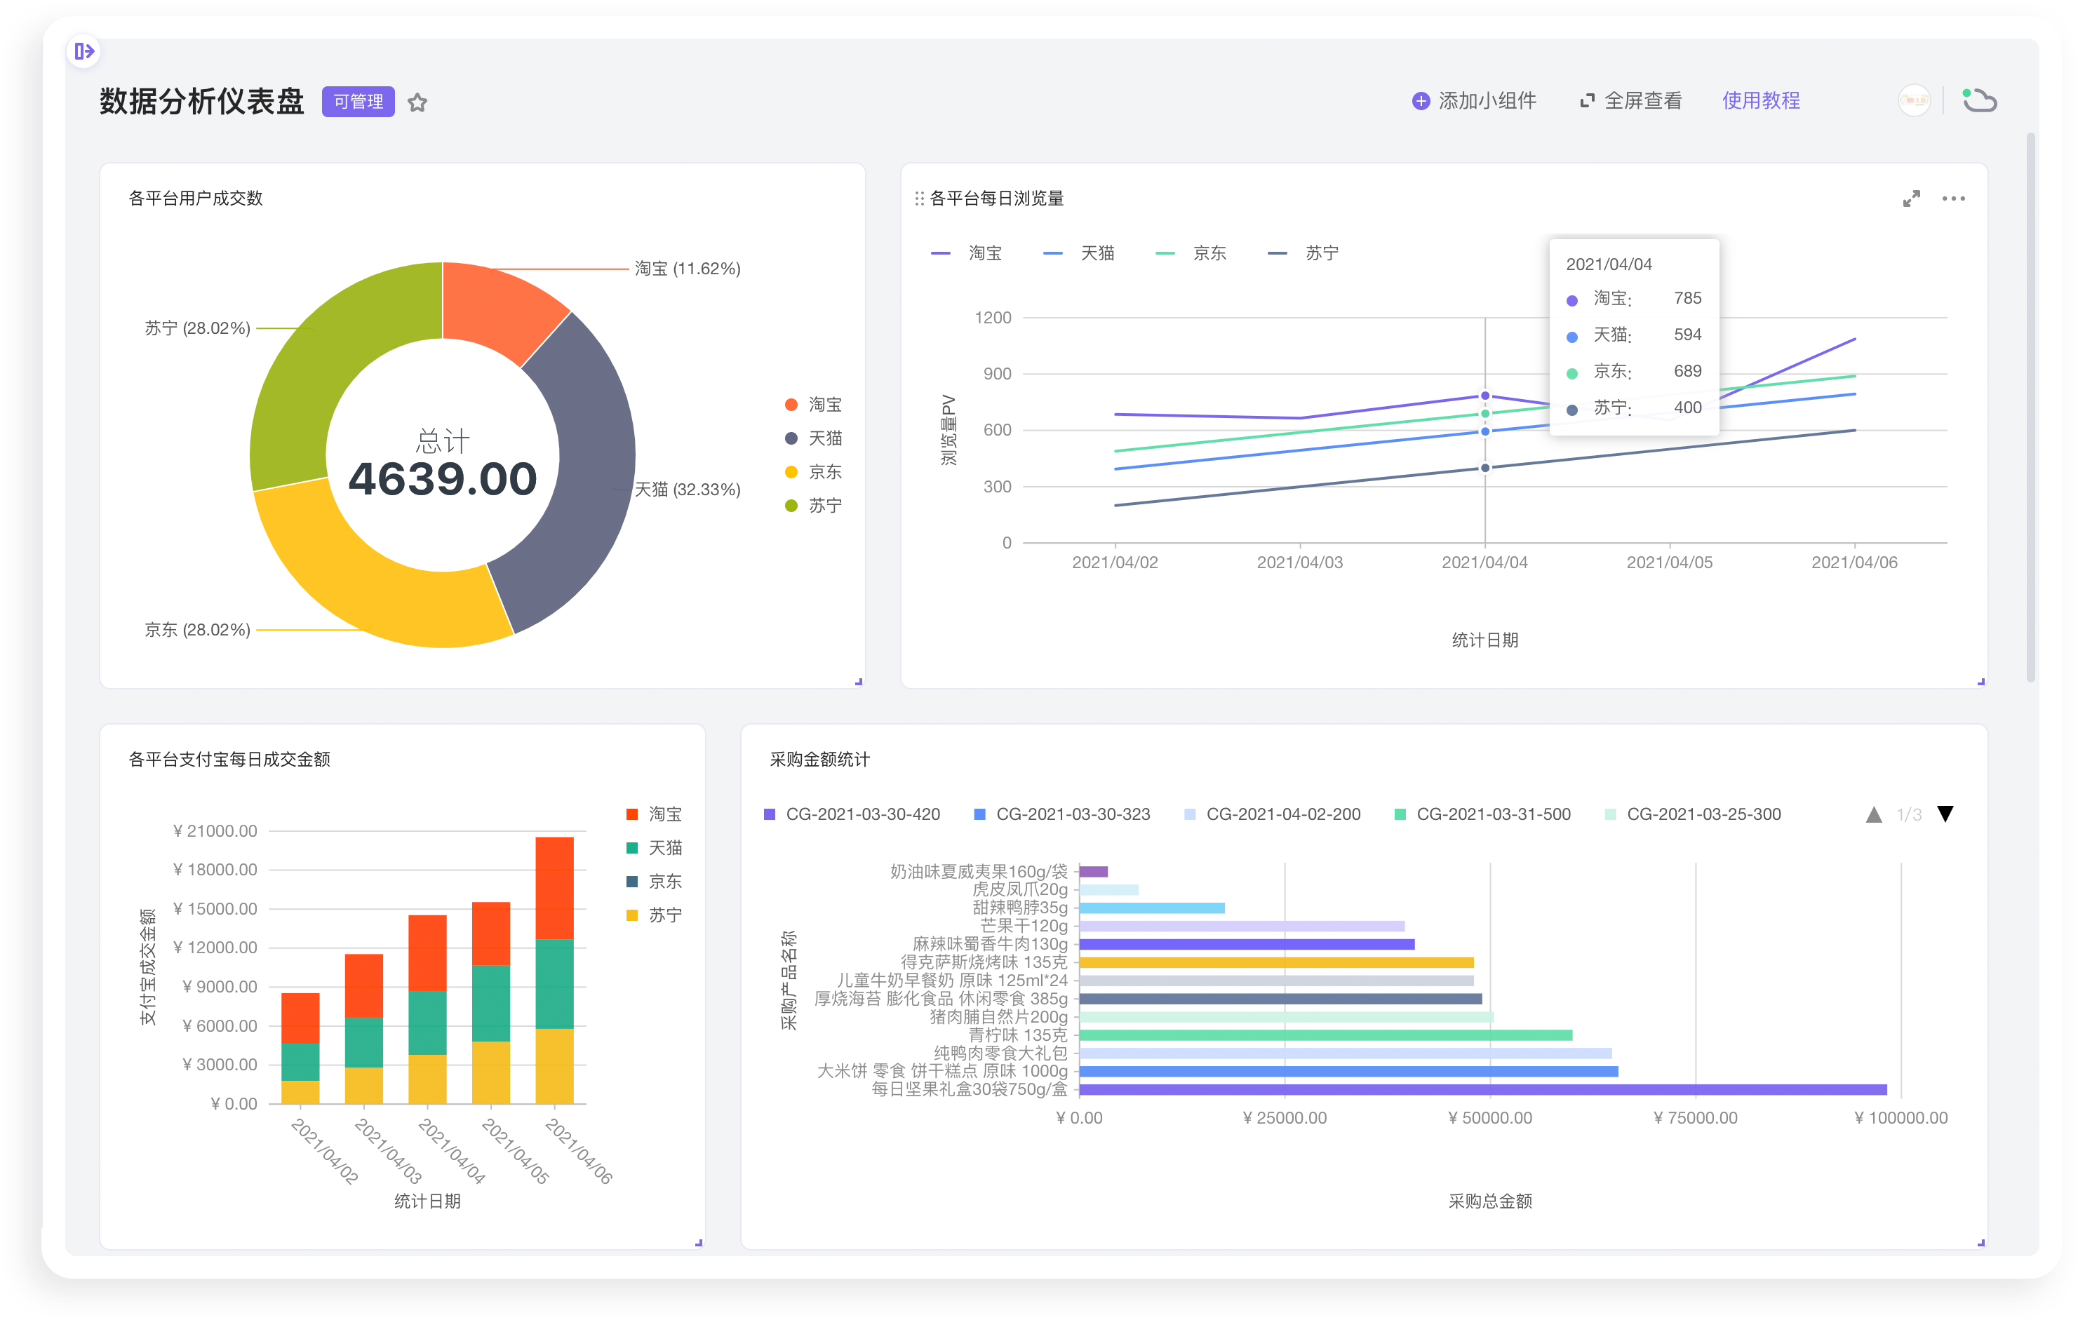Click the drag handle beside 各平台每日浏览量
The width and height of the screenshot is (2078, 1320).
click(x=919, y=198)
